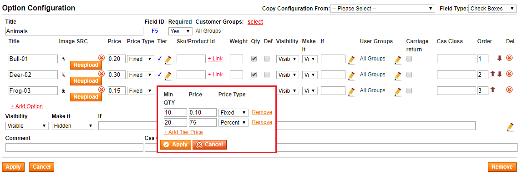Toggle Qty checkbox for Deer-02

point(254,75)
